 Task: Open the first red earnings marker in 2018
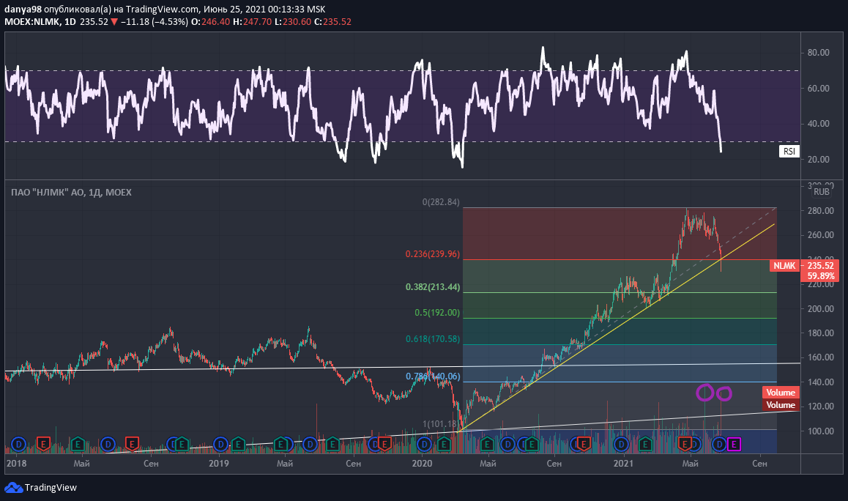[43, 444]
